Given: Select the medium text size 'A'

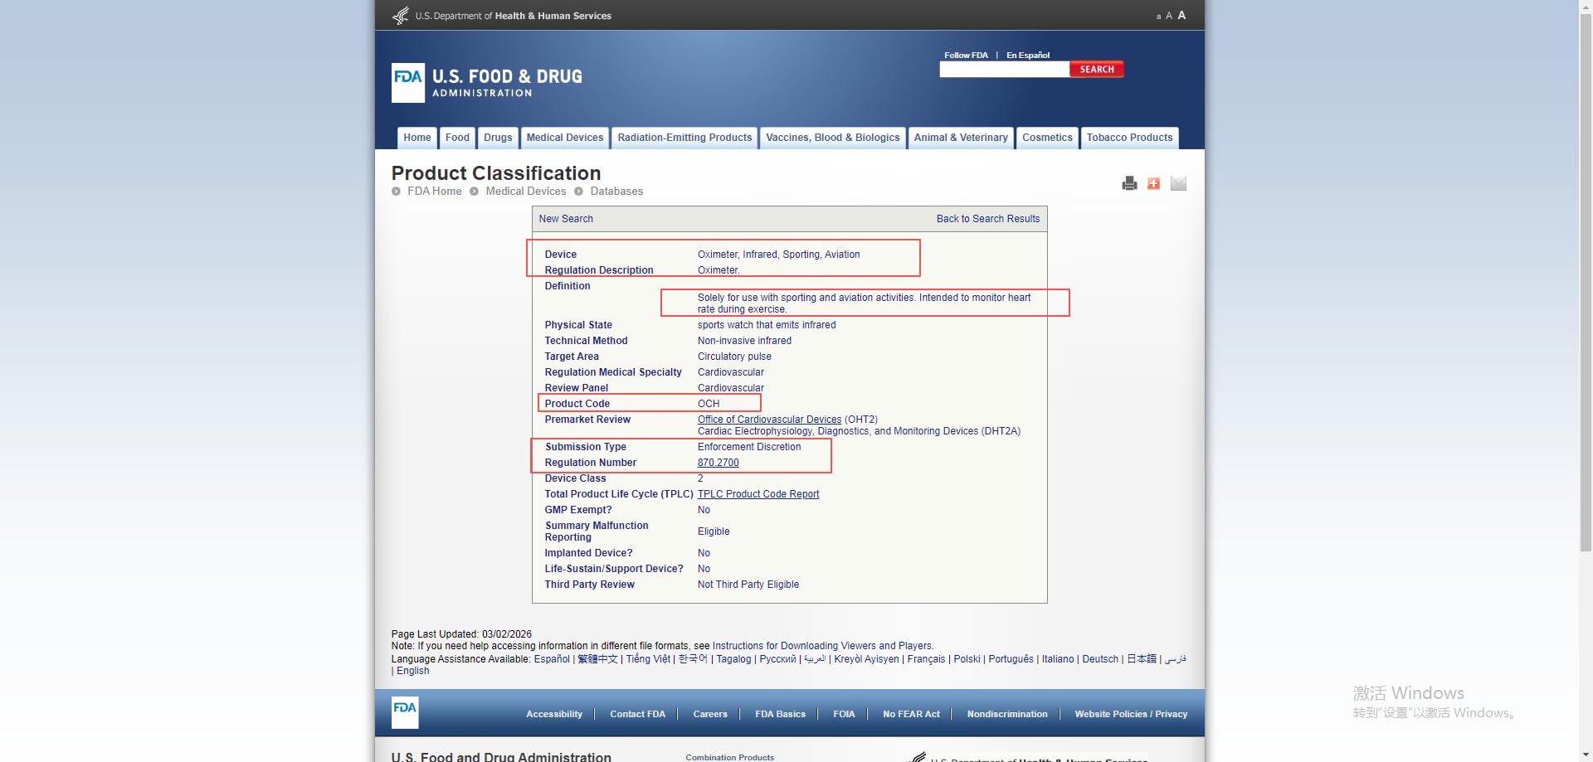Looking at the screenshot, I should [x=1169, y=16].
